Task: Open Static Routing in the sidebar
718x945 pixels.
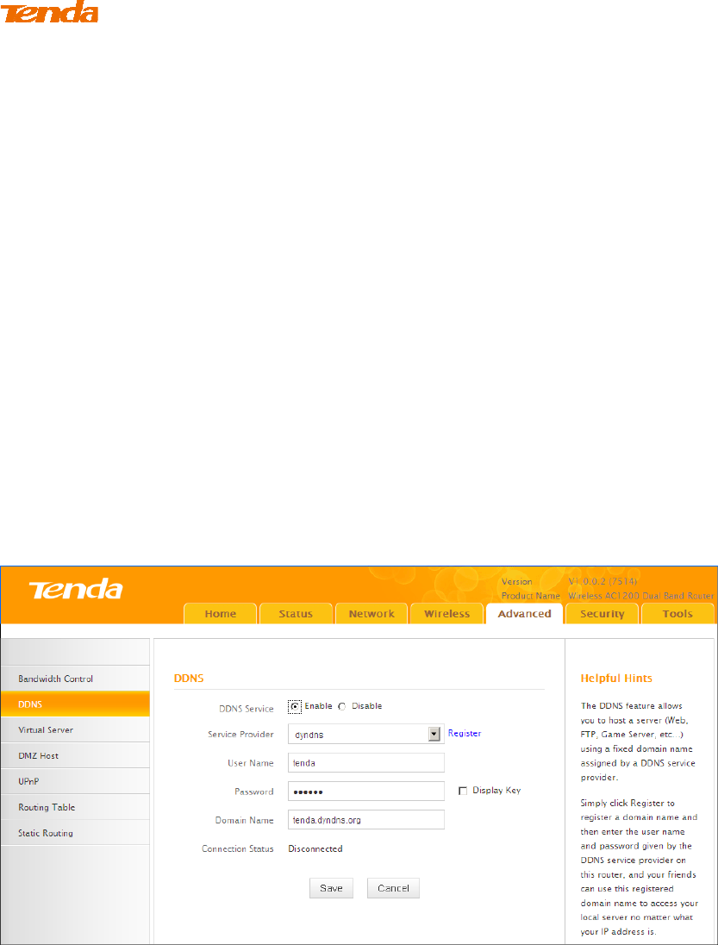Action: [75, 833]
